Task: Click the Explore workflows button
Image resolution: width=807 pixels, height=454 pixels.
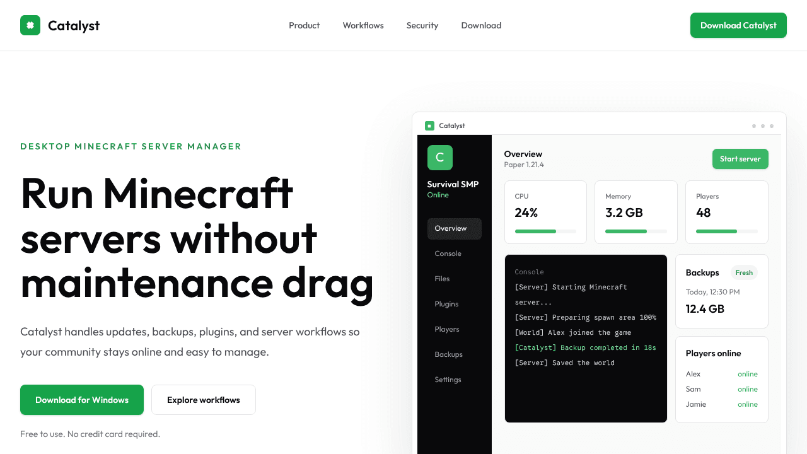Action: (x=204, y=400)
